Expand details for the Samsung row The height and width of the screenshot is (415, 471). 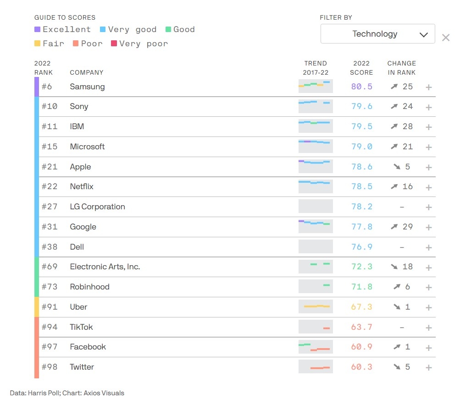(428, 87)
